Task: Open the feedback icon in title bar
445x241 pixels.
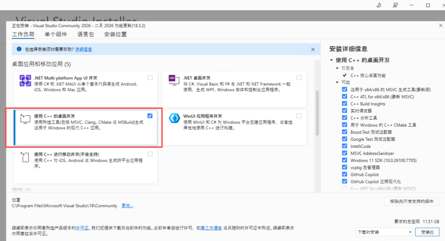Action: tap(395, 5)
